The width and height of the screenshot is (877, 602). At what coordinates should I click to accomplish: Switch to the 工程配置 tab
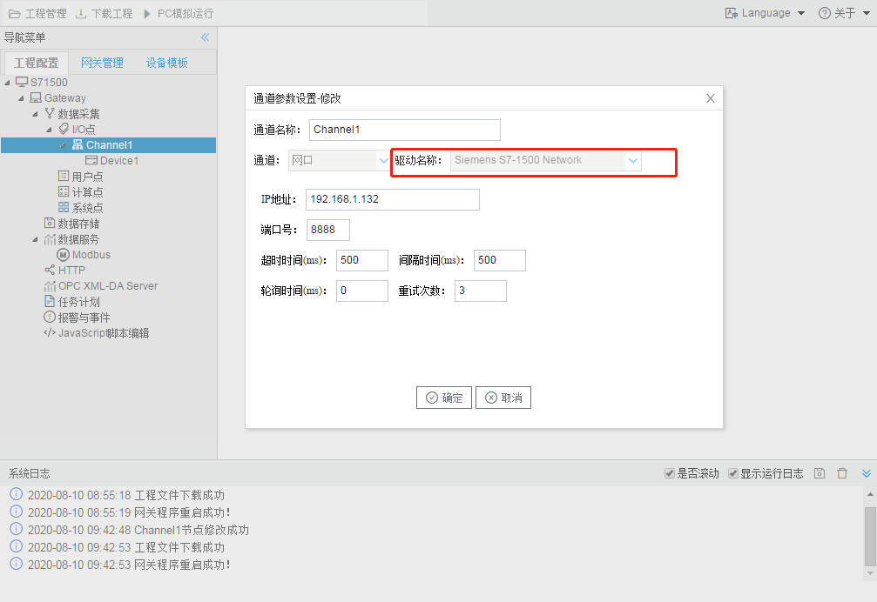(x=36, y=63)
